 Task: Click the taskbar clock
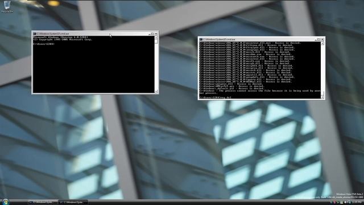[357, 203]
